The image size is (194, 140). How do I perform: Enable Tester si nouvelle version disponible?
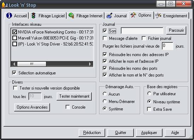pyautogui.click(x=15, y=88)
